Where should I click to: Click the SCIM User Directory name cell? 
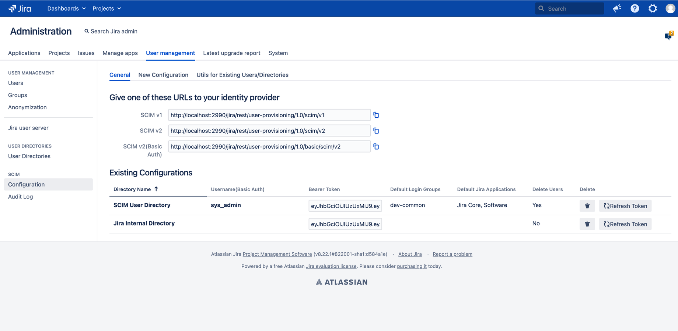pyautogui.click(x=142, y=205)
